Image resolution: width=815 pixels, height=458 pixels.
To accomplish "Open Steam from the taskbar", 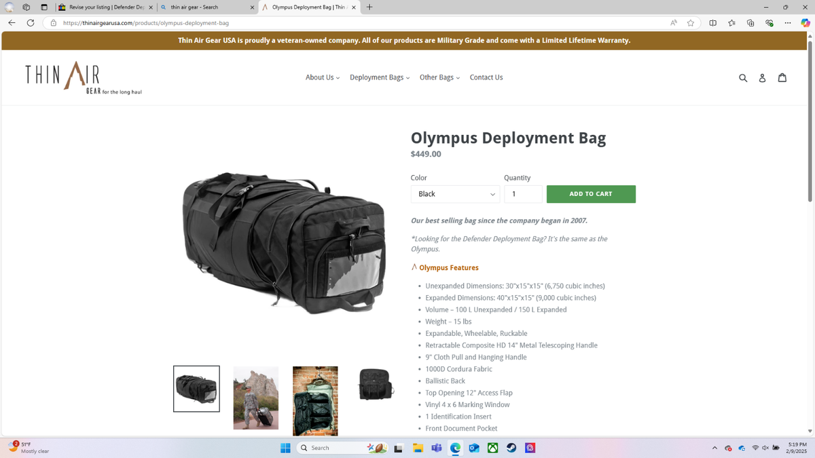I will pyautogui.click(x=511, y=448).
